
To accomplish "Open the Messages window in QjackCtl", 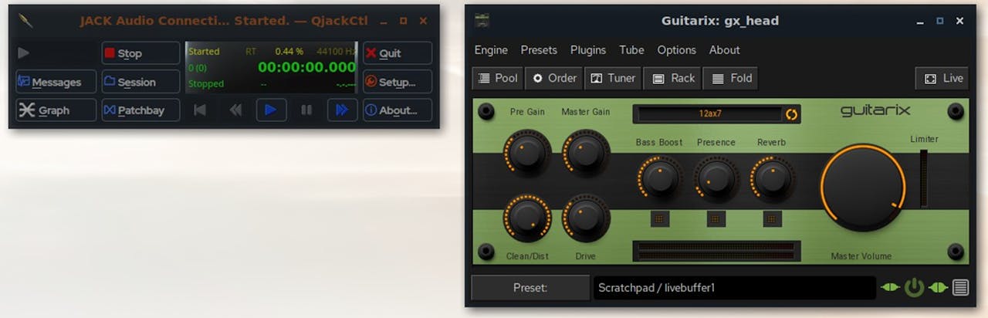I will coord(56,82).
